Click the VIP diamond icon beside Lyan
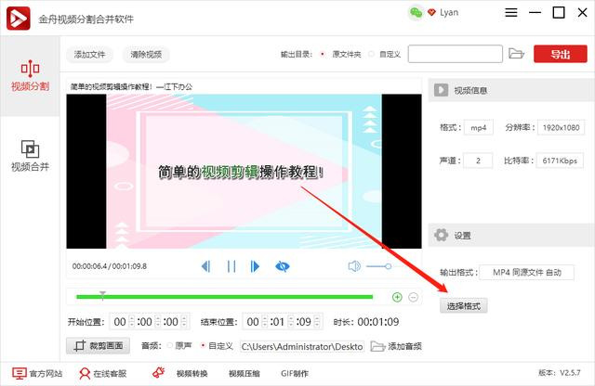 pyautogui.click(x=431, y=12)
